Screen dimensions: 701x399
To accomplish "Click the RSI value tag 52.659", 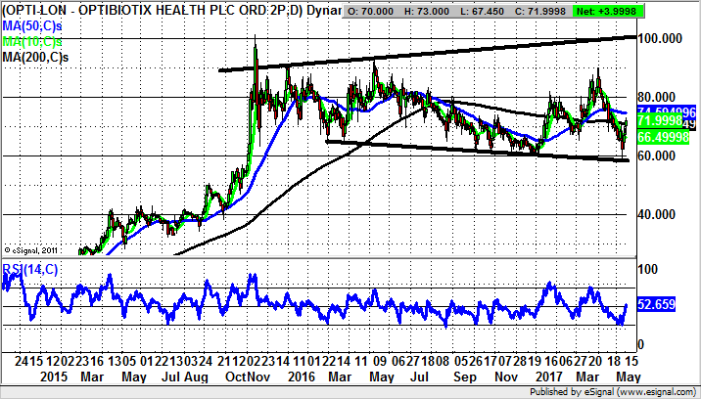I will point(656,305).
